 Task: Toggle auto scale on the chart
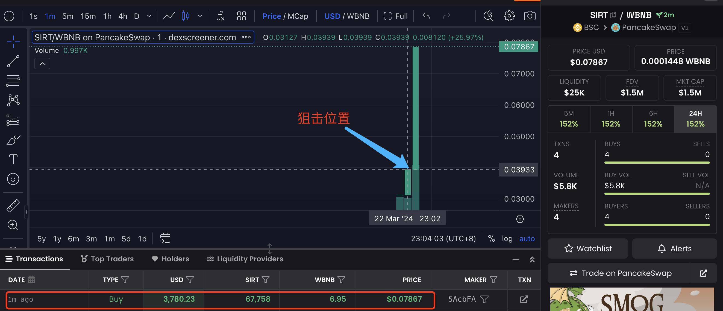click(x=527, y=238)
